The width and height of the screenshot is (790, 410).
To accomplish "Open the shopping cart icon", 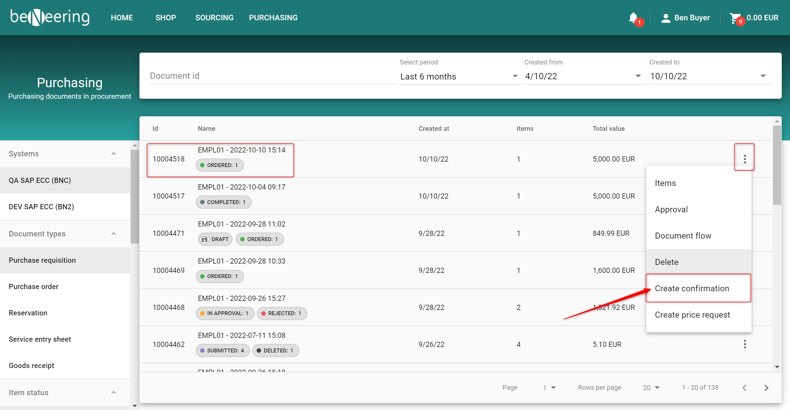I will [x=735, y=18].
